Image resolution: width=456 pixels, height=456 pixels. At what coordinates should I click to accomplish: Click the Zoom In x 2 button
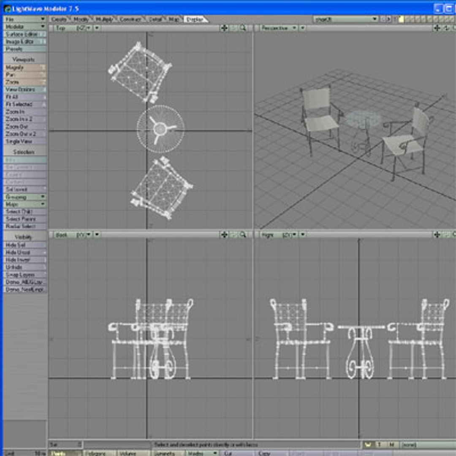click(x=25, y=119)
